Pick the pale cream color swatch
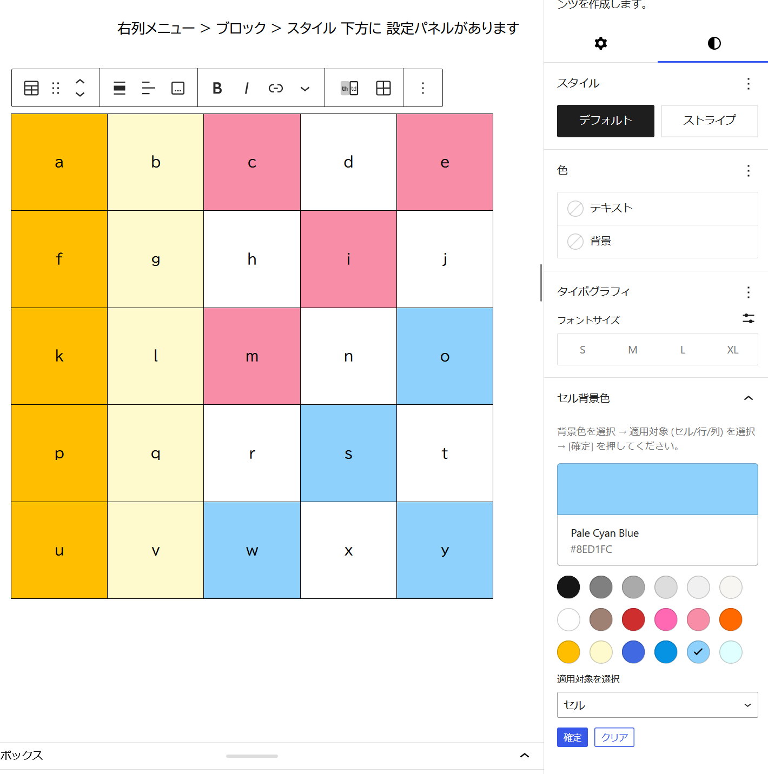This screenshot has height=774, width=768. pos(601,652)
